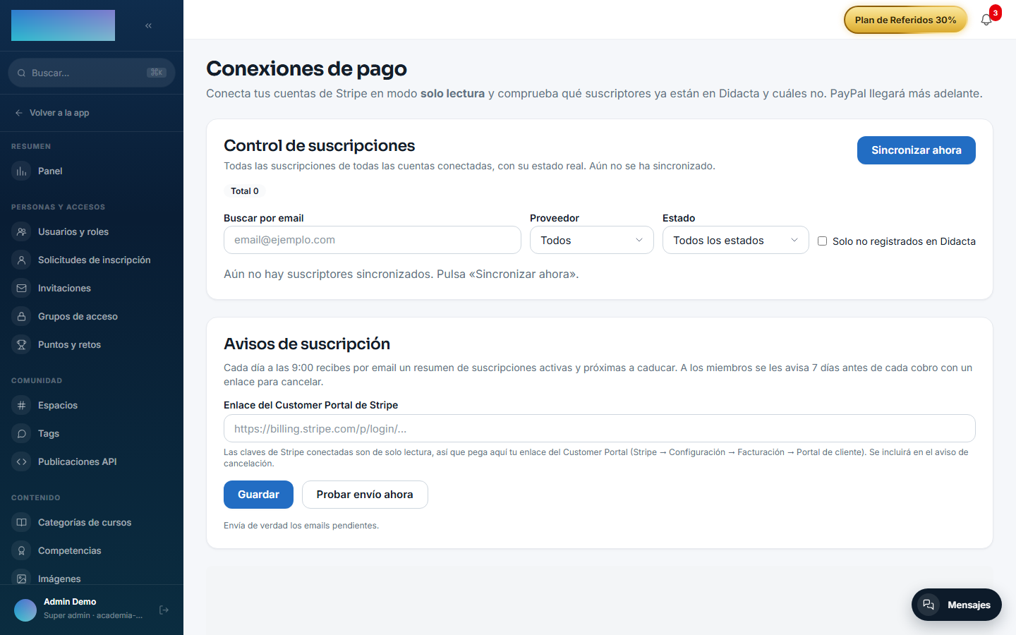
Task: Click the Usuarios y roles people icon
Action: [x=22, y=232]
